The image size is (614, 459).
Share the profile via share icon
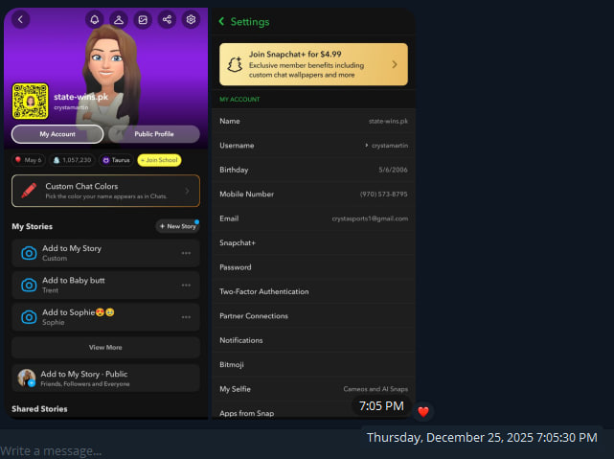(x=167, y=19)
